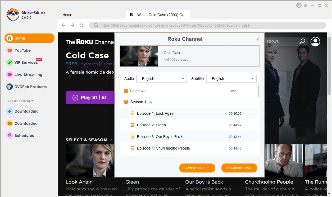Click the 00:45:05 duration value
332x197 pixels.
(x=235, y=114)
